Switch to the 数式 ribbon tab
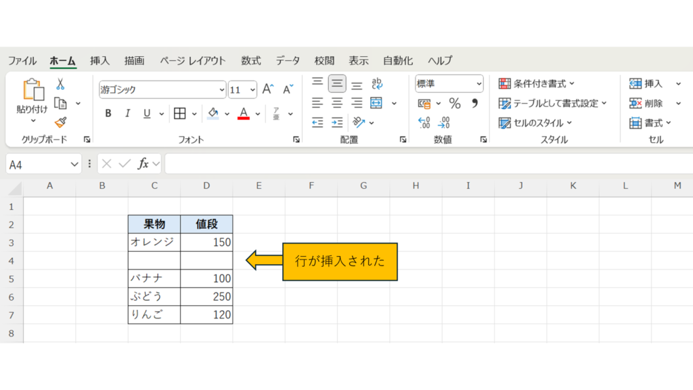The height and width of the screenshot is (390, 693). coord(250,60)
